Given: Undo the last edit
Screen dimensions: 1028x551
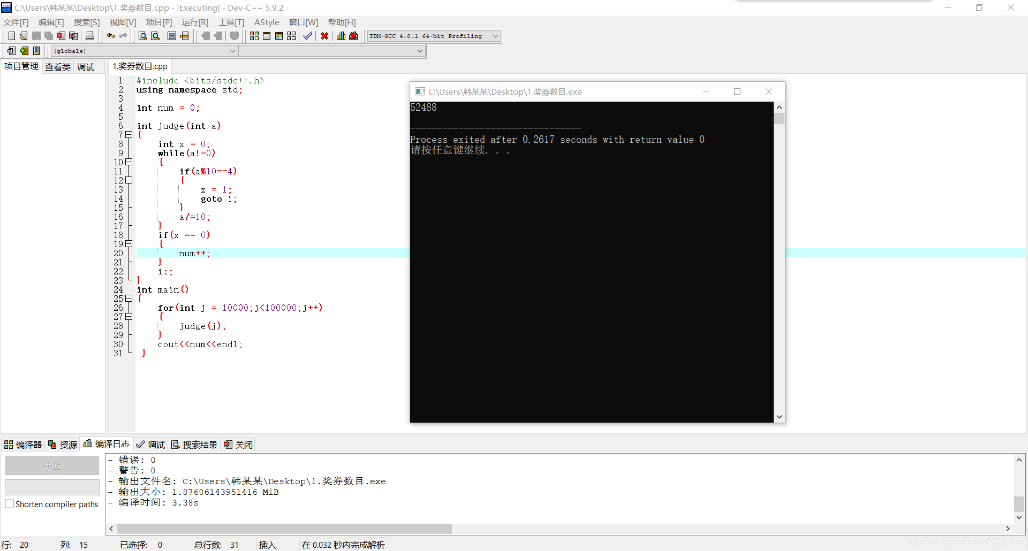Looking at the screenshot, I should point(111,36).
